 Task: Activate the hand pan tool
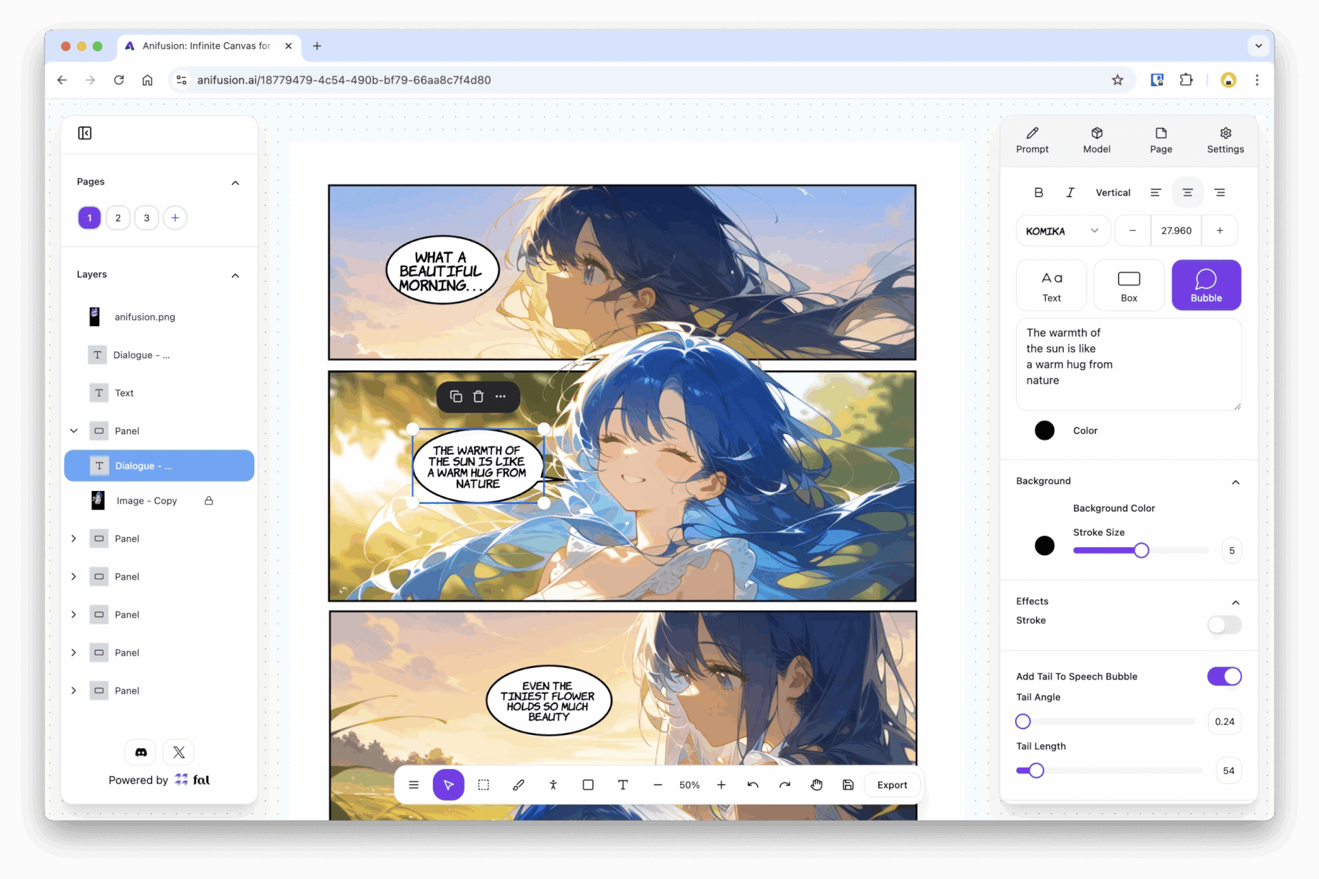click(816, 784)
